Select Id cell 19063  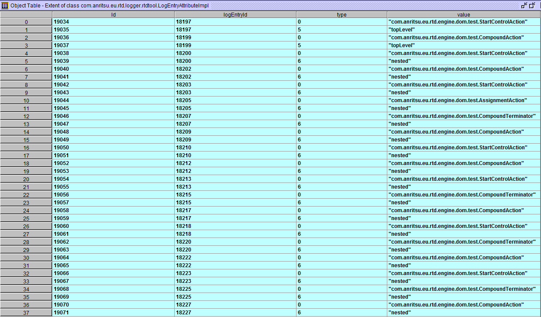[114, 250]
